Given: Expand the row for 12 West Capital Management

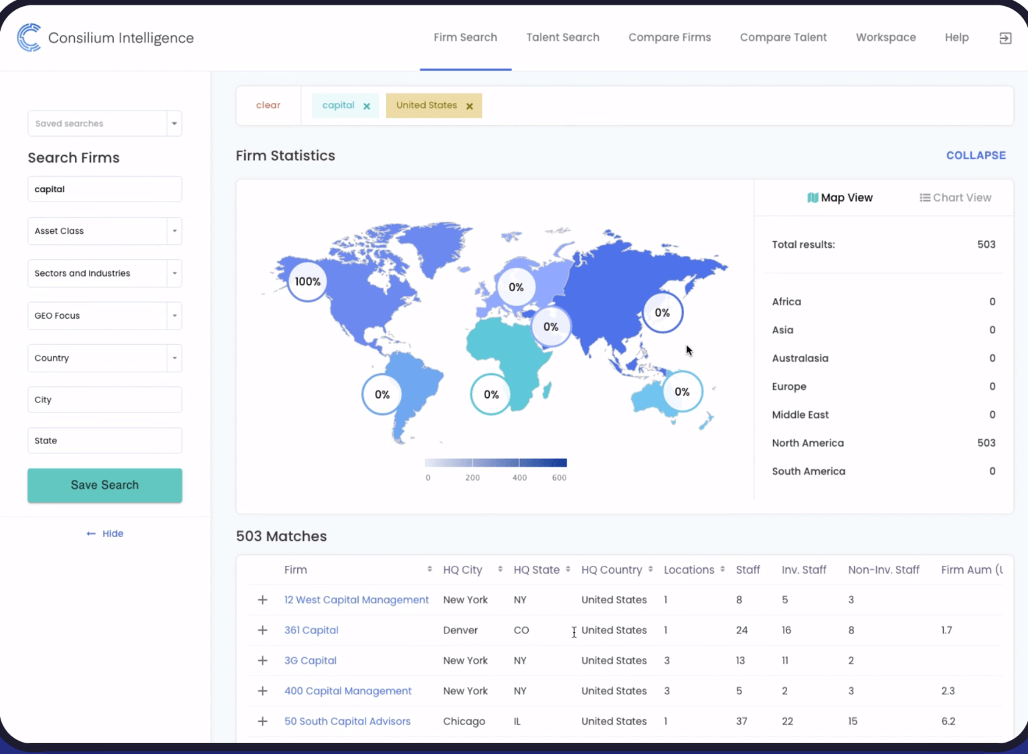Looking at the screenshot, I should coord(262,600).
